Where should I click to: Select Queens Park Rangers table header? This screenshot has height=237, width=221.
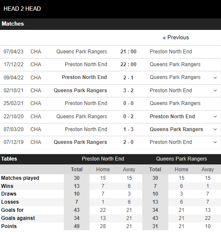tap(182, 159)
